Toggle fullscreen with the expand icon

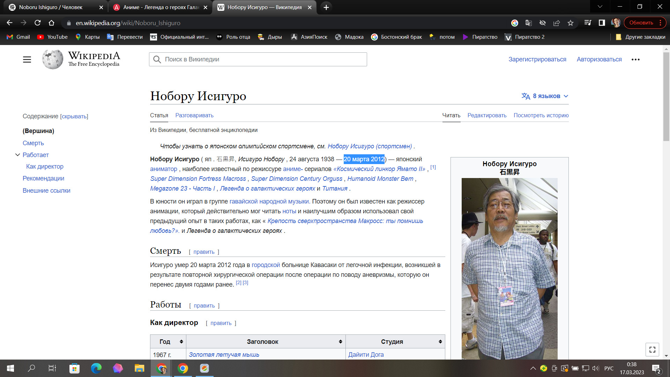[x=652, y=349]
